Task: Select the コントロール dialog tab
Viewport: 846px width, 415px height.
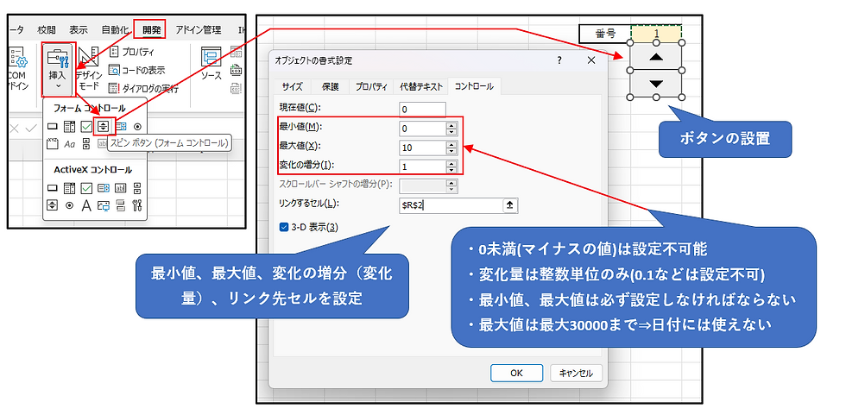Action: [x=474, y=85]
